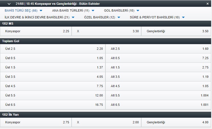Pick Üst 1.5 at 1.37 odds
The image size is (212, 129).
[x=53, y=67]
